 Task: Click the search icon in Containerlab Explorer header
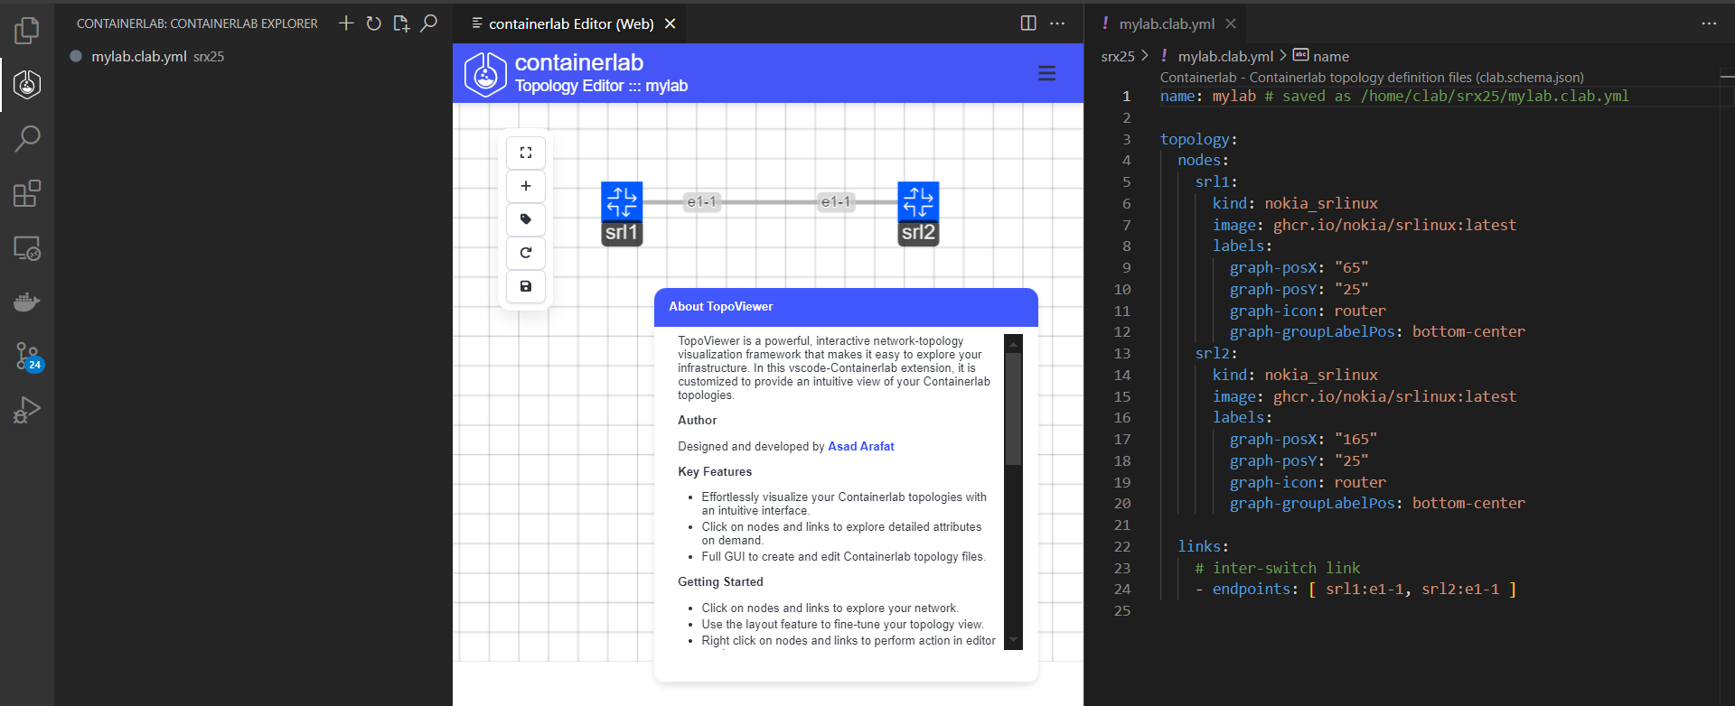pyautogui.click(x=429, y=23)
